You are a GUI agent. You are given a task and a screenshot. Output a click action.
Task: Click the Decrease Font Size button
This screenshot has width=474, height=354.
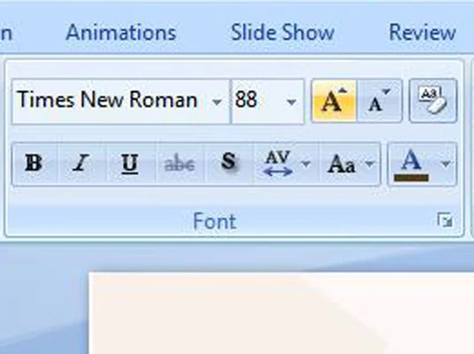tap(379, 101)
